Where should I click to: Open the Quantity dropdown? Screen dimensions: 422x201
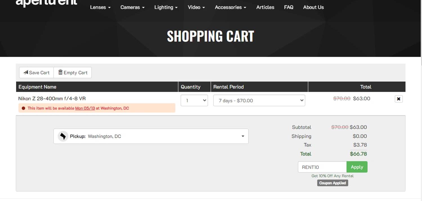point(194,100)
